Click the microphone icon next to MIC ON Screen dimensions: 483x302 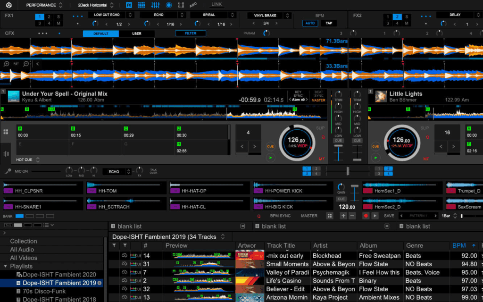click(x=8, y=172)
